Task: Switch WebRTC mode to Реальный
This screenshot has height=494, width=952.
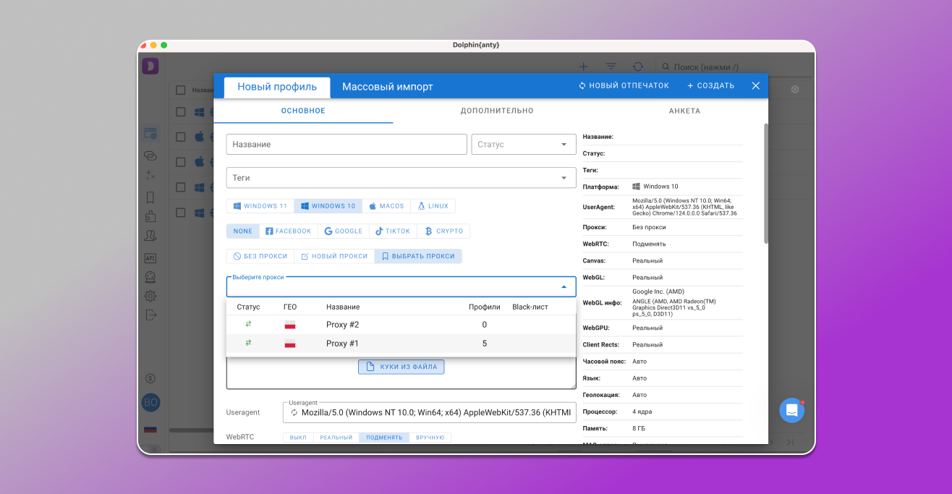Action: point(336,438)
